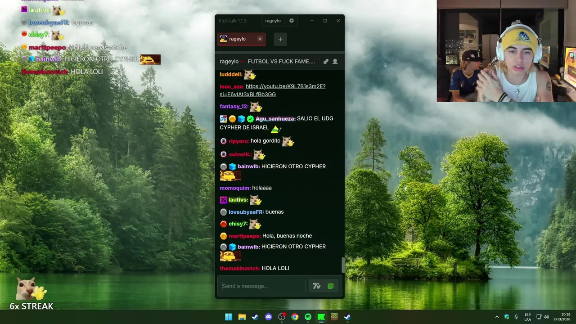This screenshot has width=576, height=324.
Task: Add a new chatroom tab
Action: point(280,39)
